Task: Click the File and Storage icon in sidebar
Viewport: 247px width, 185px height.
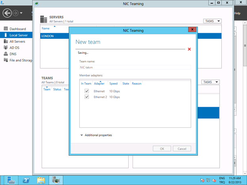Action: tap(6, 60)
